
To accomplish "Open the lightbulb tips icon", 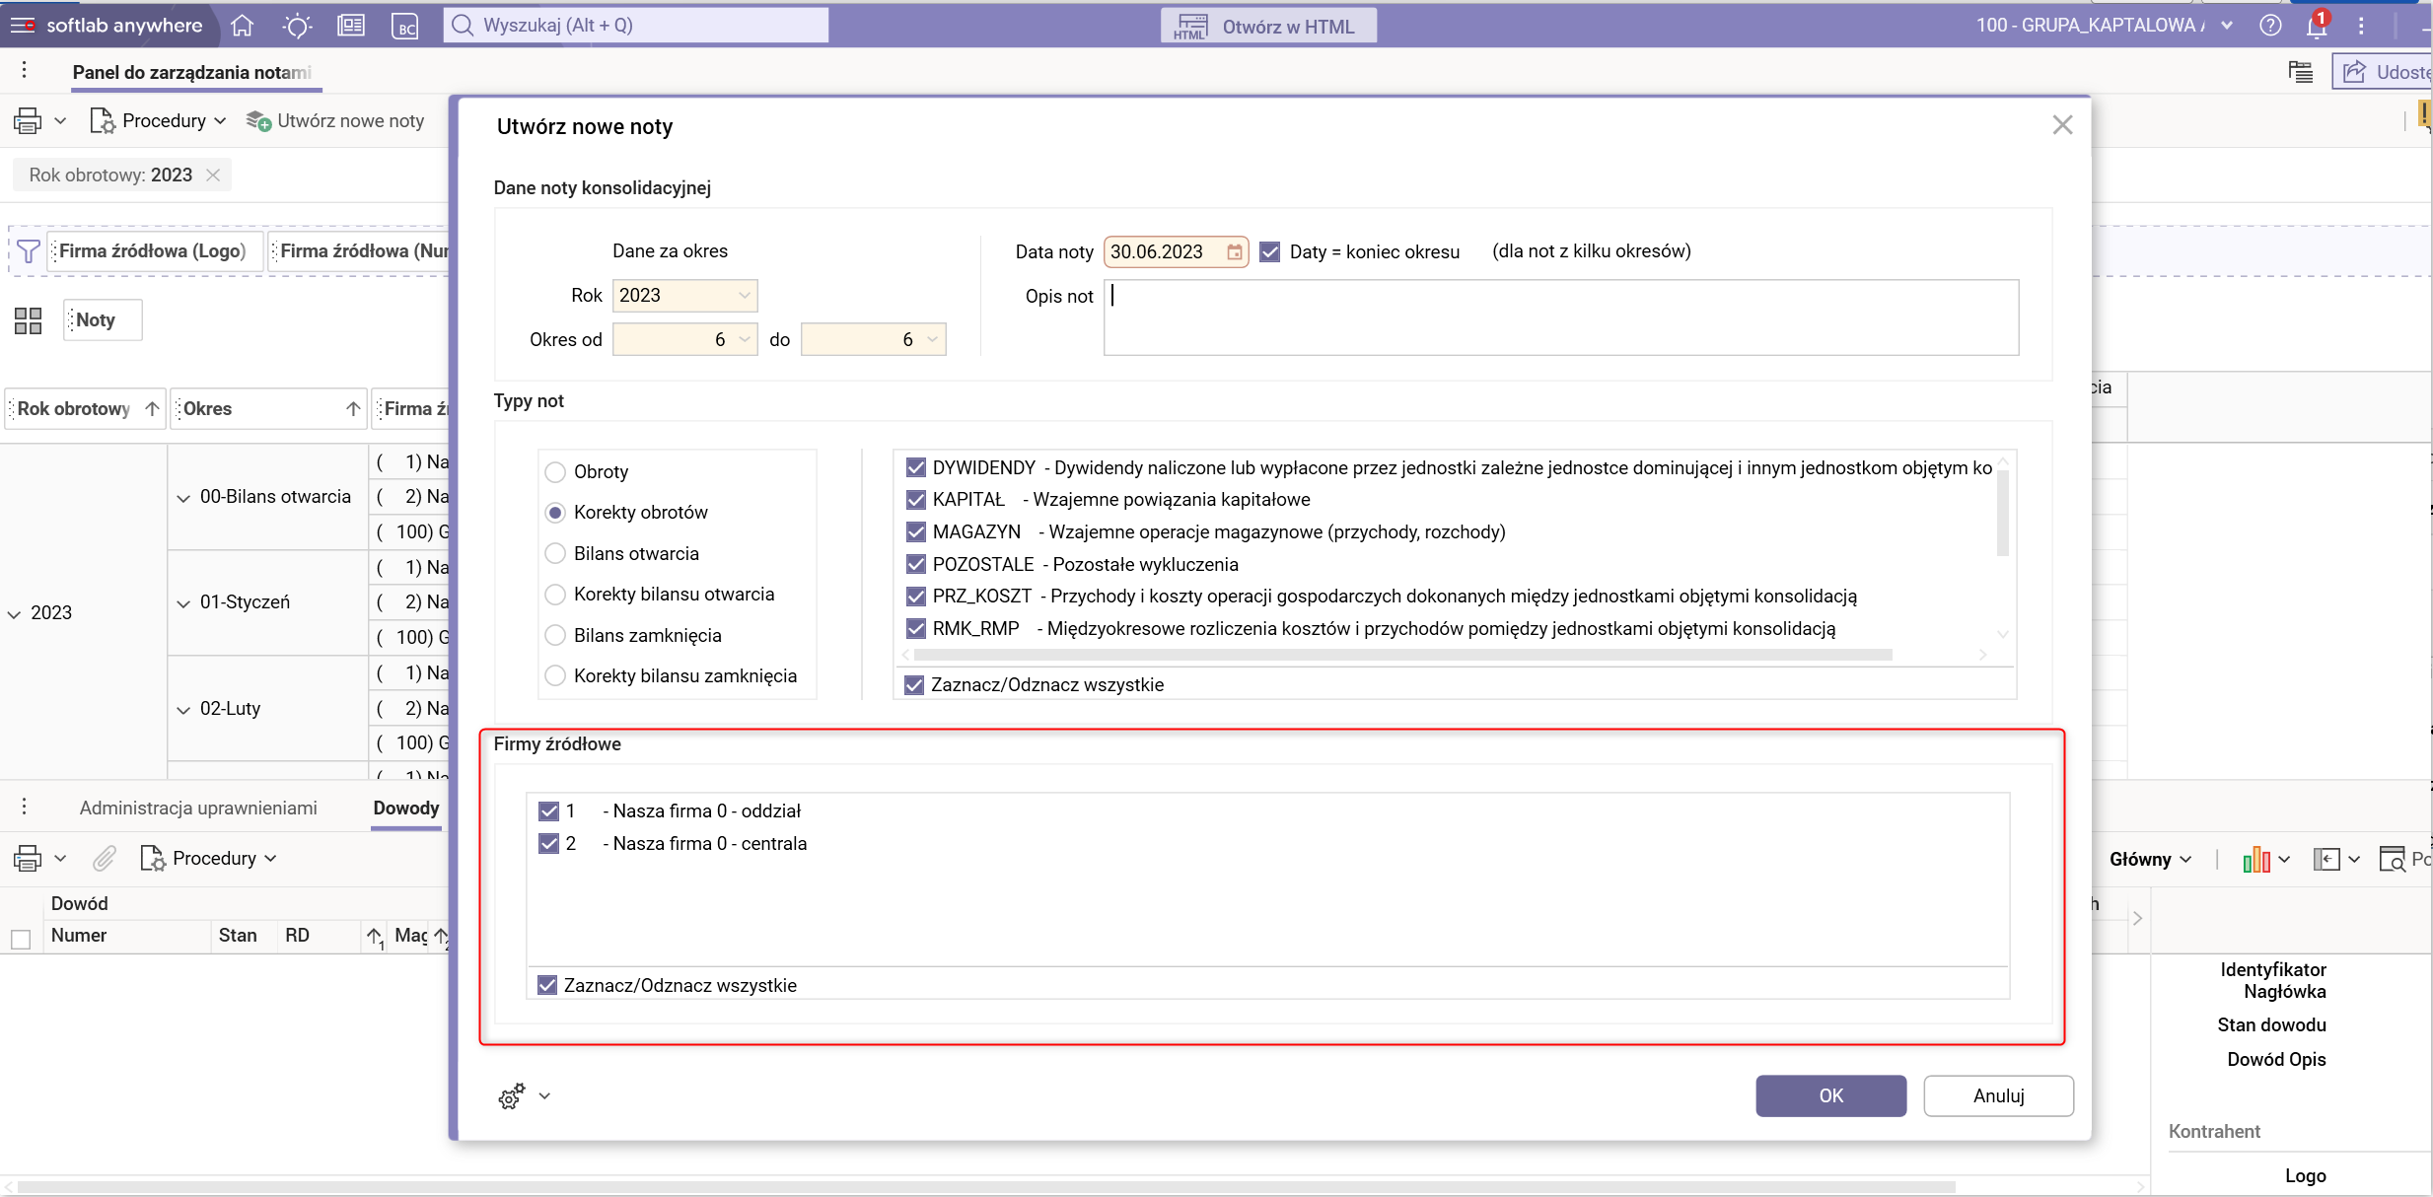I will pyautogui.click(x=297, y=26).
